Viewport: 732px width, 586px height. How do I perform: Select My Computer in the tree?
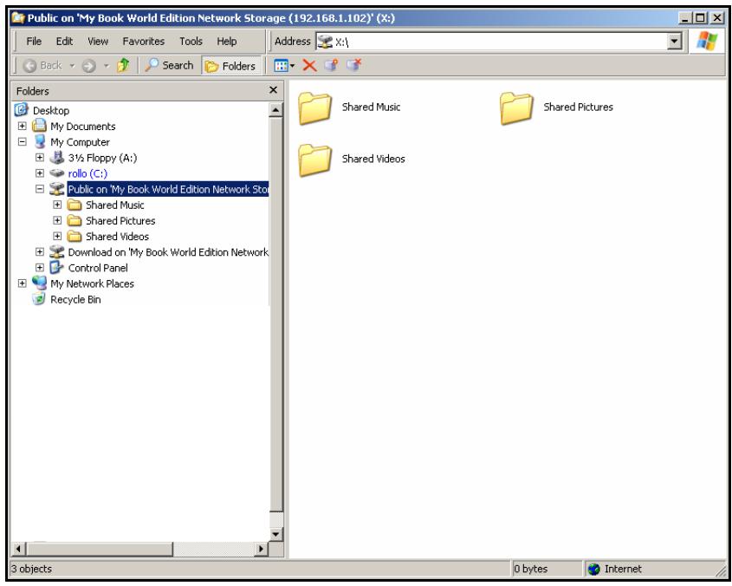coord(80,142)
